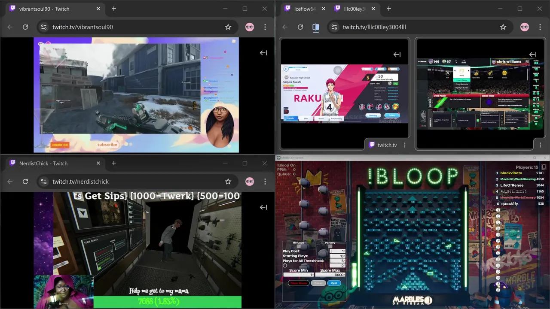Click the split view icon beside the address bar

tap(316, 27)
